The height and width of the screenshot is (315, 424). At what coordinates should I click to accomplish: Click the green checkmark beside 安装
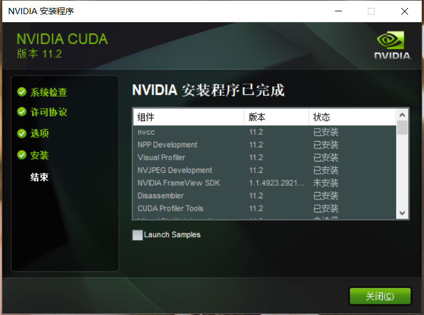(22, 155)
